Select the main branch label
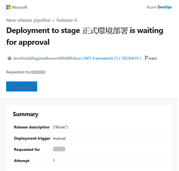This screenshot has height=171, width=179. (x=153, y=58)
